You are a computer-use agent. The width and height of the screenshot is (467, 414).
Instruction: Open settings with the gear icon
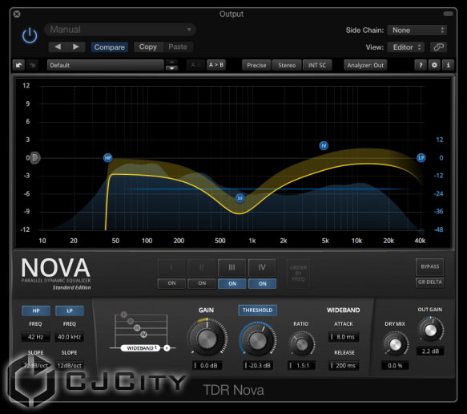click(x=434, y=65)
